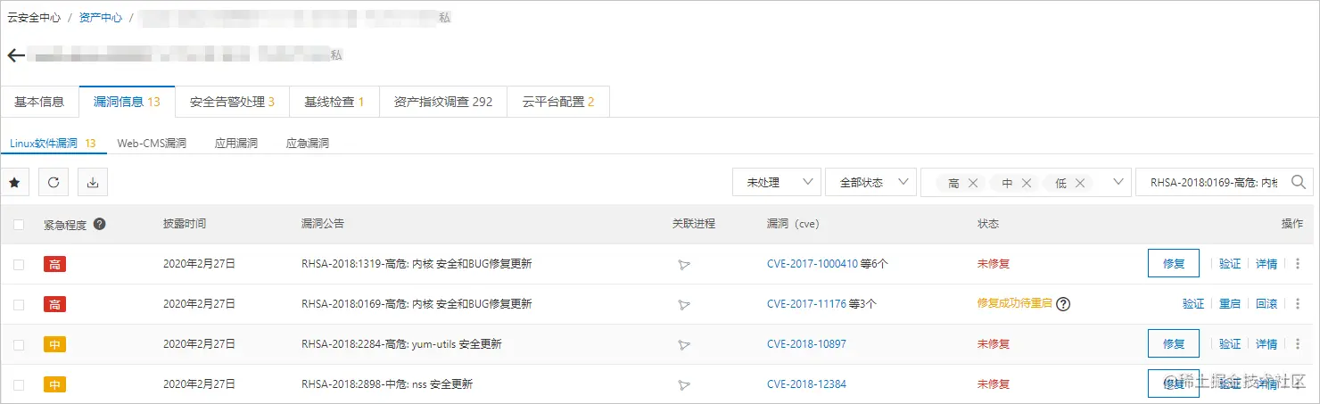Click the vulnerability search input field
This screenshot has height=404, width=1320.
[1213, 183]
